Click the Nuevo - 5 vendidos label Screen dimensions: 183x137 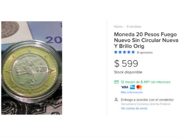128,27
